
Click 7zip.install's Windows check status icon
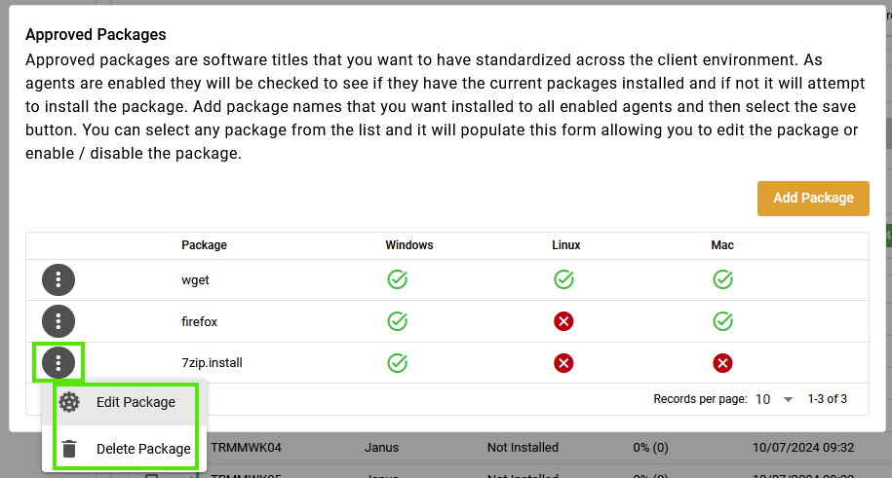pyautogui.click(x=397, y=362)
